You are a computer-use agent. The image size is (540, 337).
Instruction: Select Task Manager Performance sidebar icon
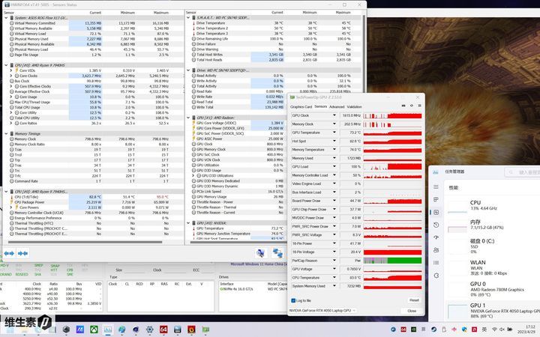click(x=436, y=212)
